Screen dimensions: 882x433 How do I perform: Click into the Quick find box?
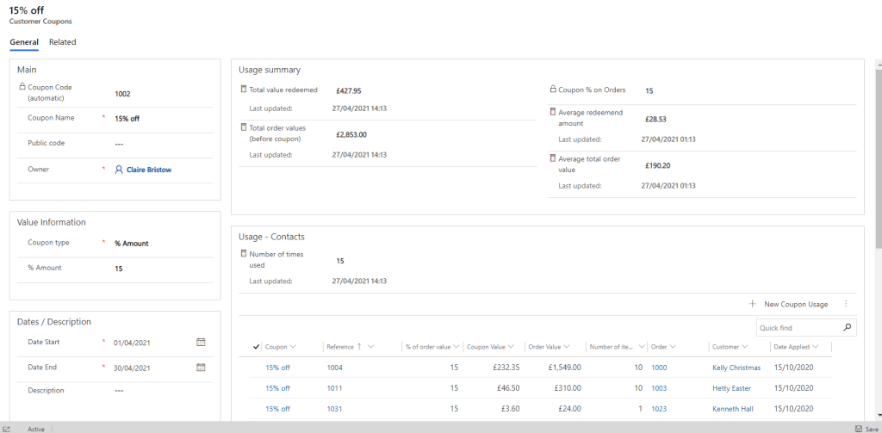pos(797,328)
